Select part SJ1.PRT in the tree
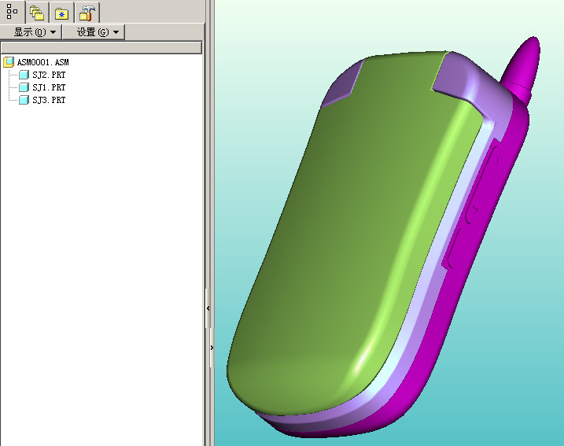The image size is (564, 446). click(x=49, y=87)
